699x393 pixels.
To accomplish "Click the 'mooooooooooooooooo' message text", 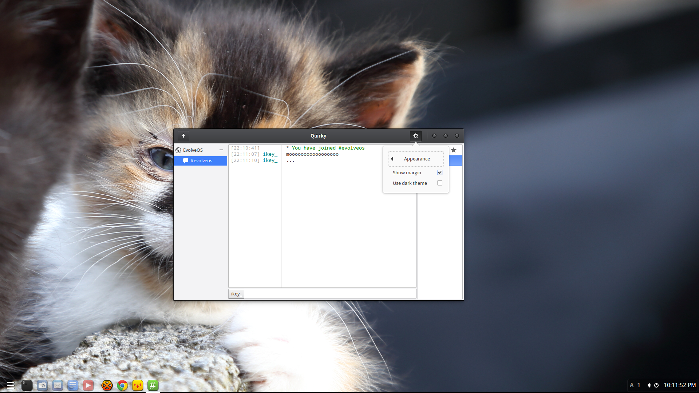I will (x=312, y=154).
